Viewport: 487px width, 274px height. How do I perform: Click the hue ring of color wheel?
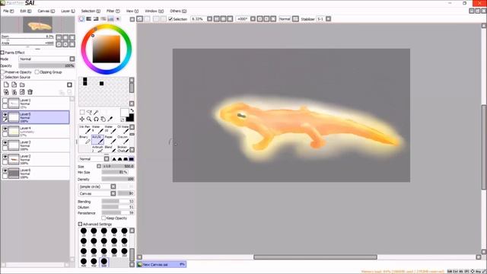pyautogui.click(x=107, y=27)
